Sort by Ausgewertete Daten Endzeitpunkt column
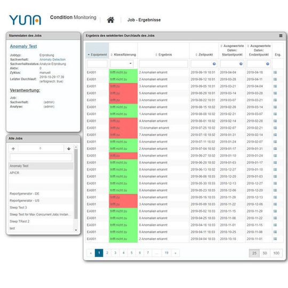This screenshot has height=288, width=288. coord(259,50)
